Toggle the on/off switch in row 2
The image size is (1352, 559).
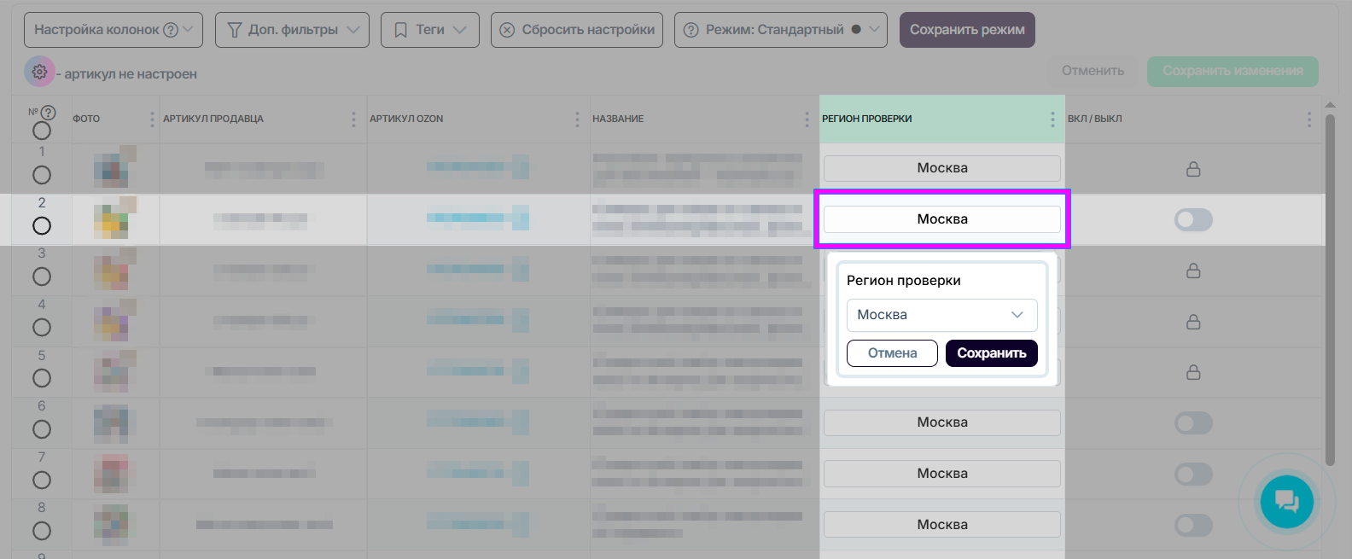tap(1193, 220)
